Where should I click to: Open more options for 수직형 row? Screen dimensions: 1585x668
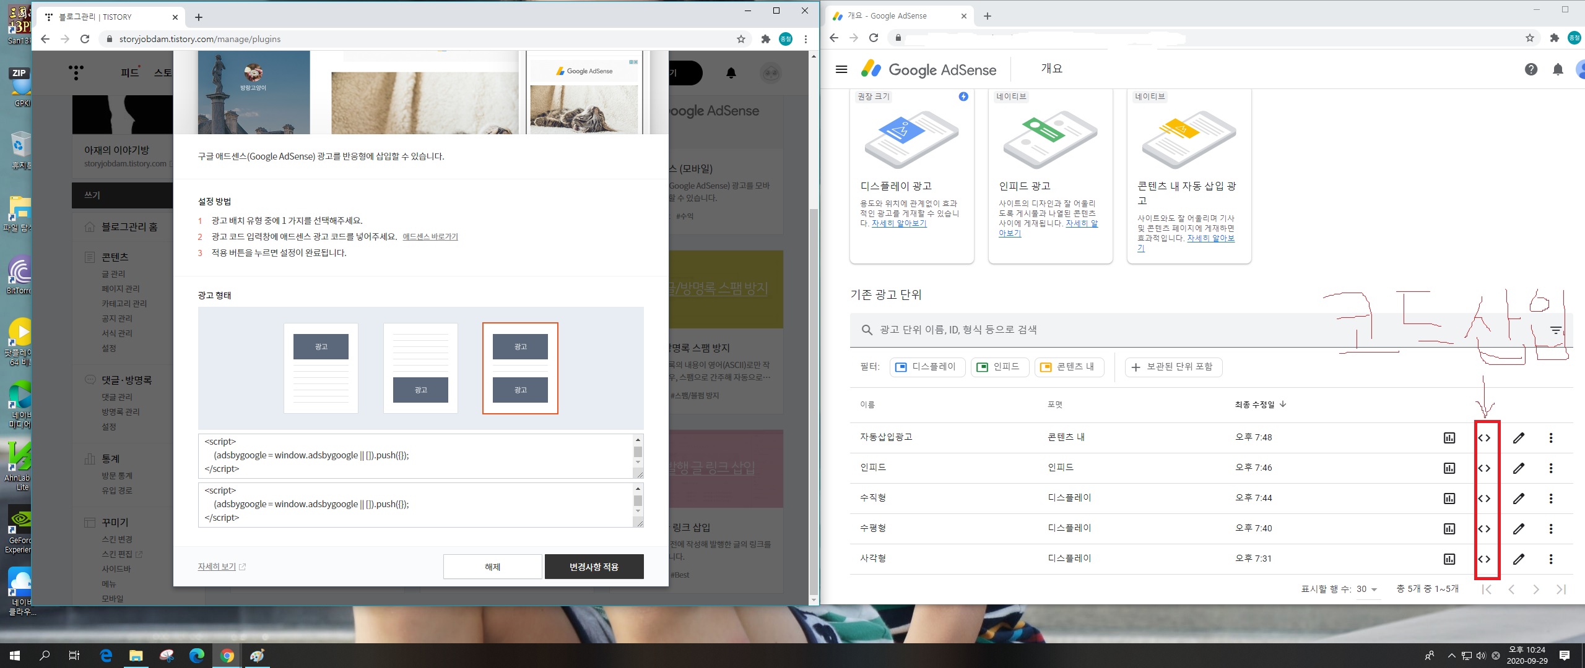pyautogui.click(x=1551, y=499)
